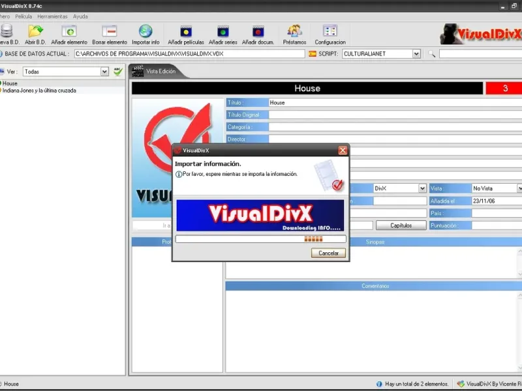Click the Cancelar button

tap(328, 253)
